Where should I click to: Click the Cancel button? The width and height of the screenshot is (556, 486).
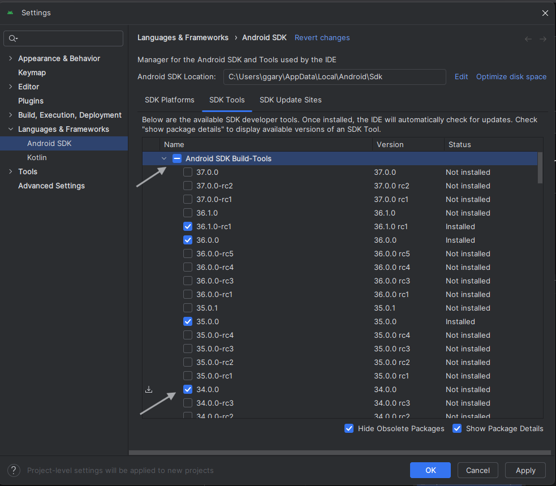(x=477, y=470)
